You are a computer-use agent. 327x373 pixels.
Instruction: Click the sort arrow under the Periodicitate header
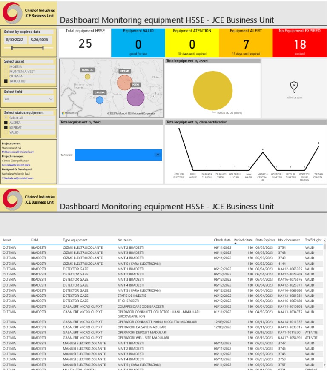click(235, 244)
